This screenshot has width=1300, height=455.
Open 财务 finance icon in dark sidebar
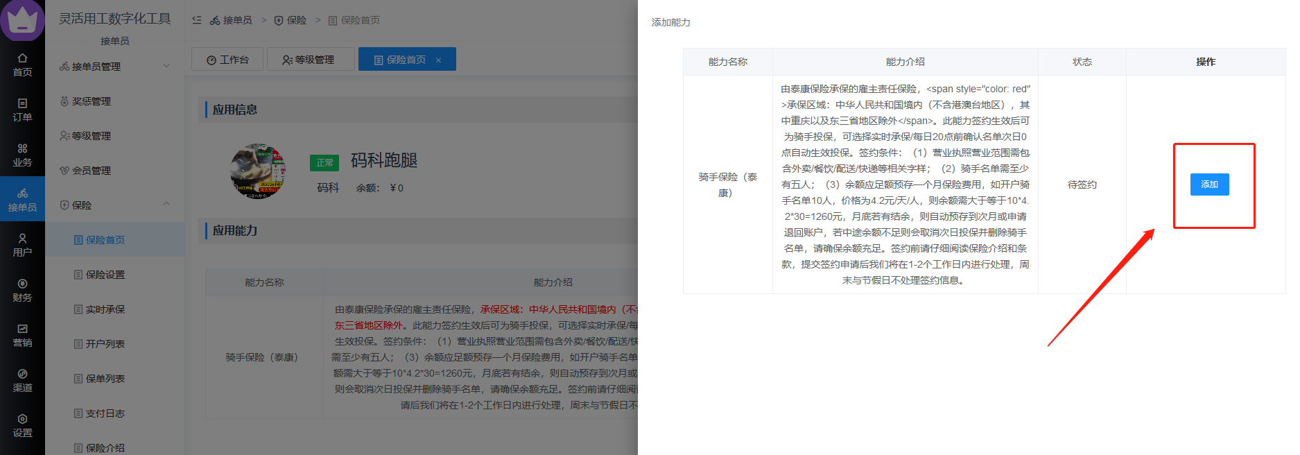pos(22,290)
